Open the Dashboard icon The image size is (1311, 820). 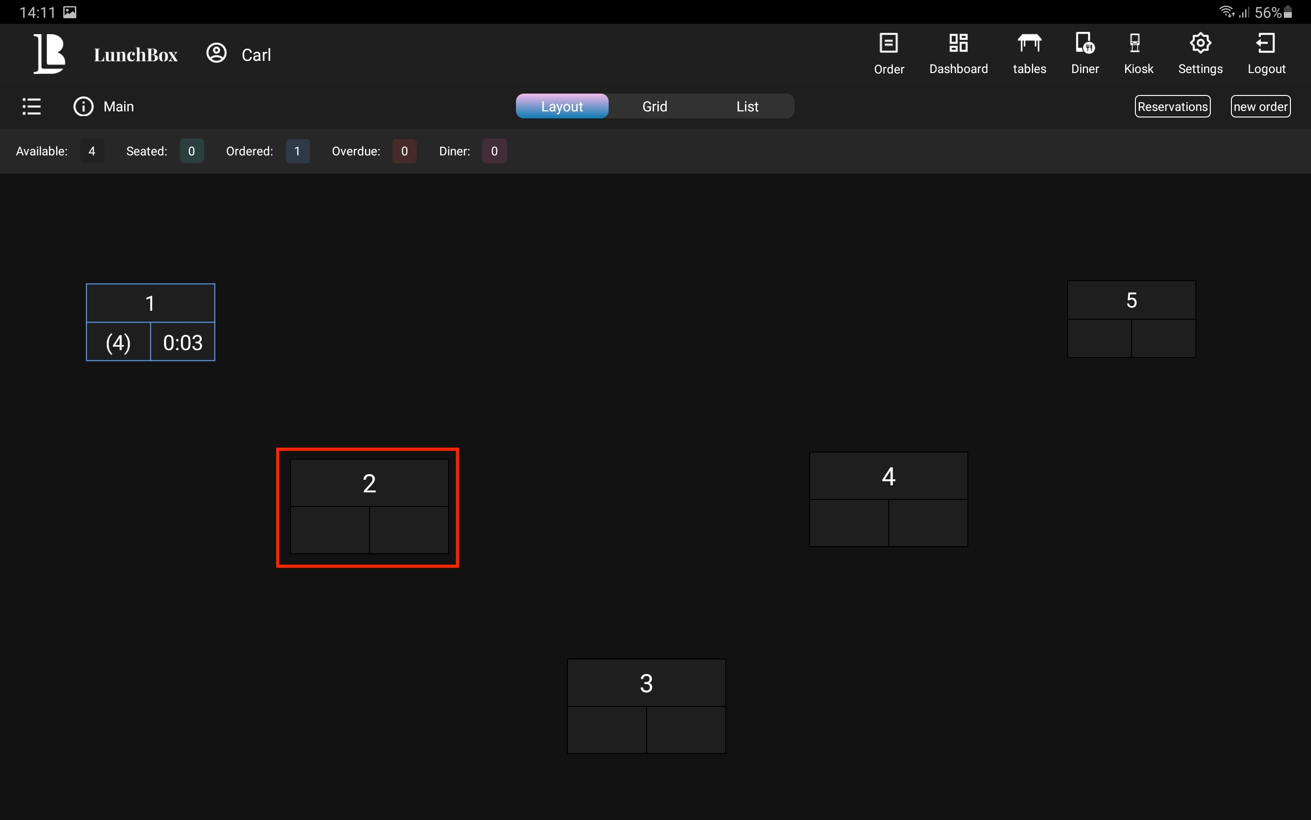[x=958, y=44]
